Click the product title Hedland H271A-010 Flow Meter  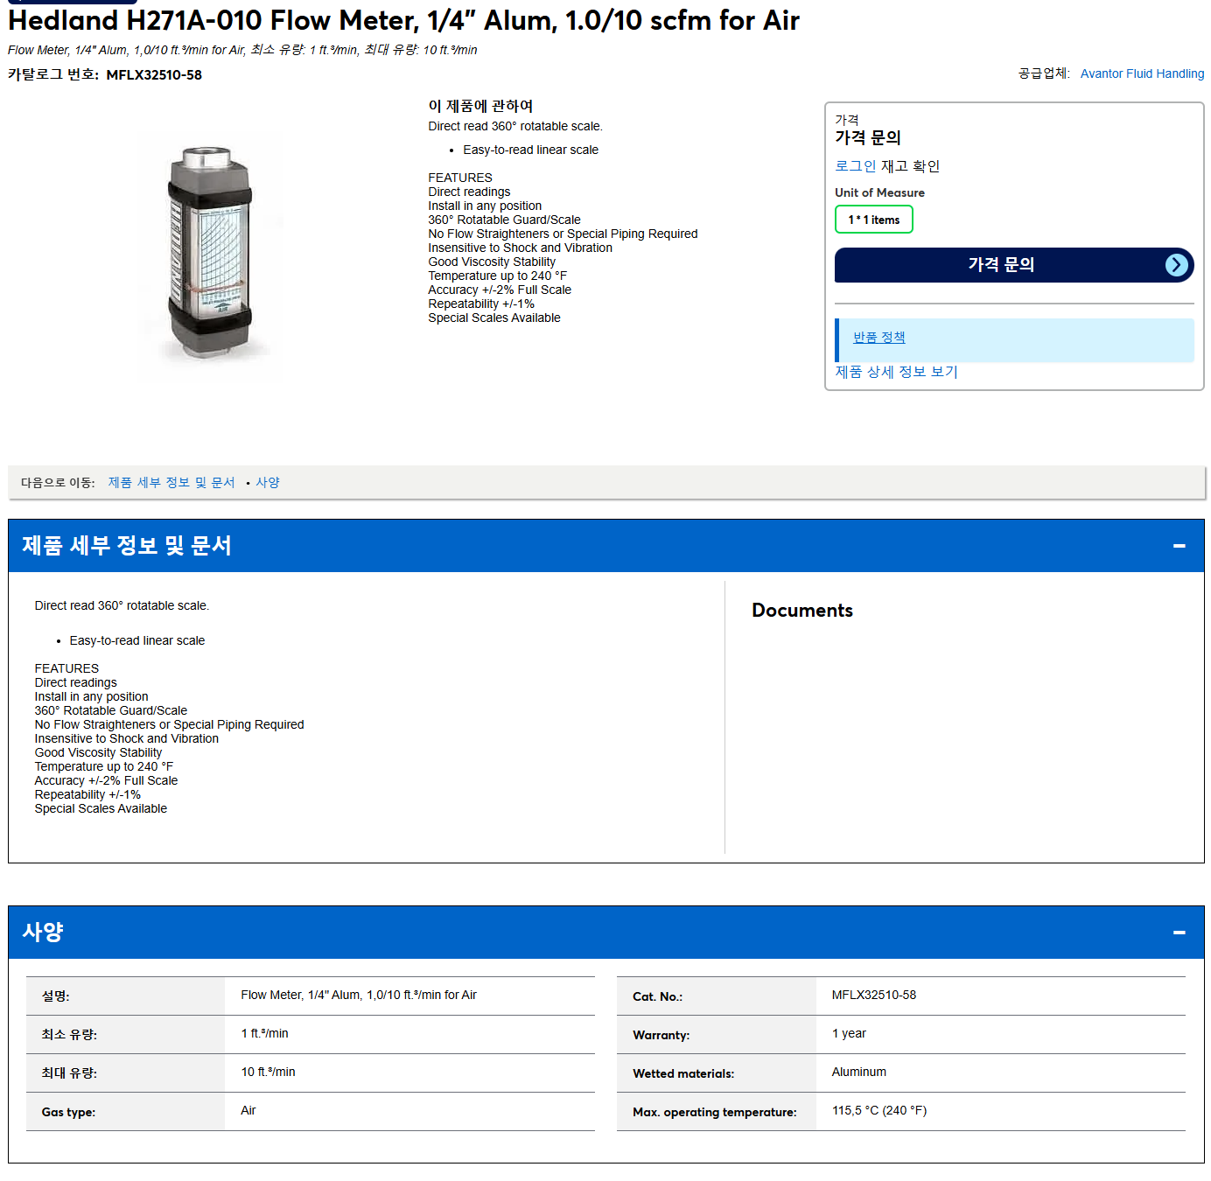pos(403,20)
